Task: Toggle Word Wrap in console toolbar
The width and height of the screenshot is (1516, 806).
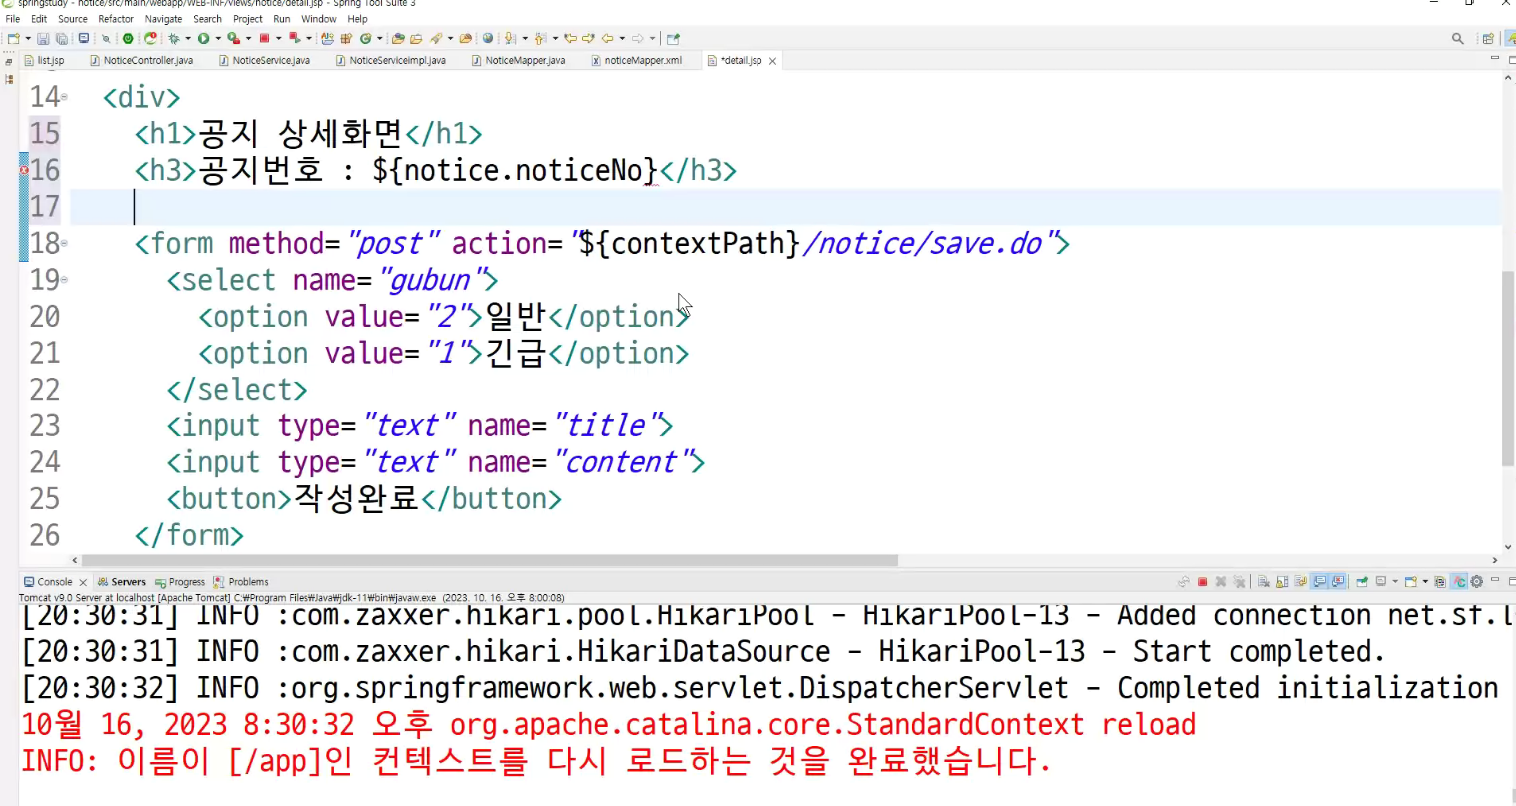Action: (1301, 582)
